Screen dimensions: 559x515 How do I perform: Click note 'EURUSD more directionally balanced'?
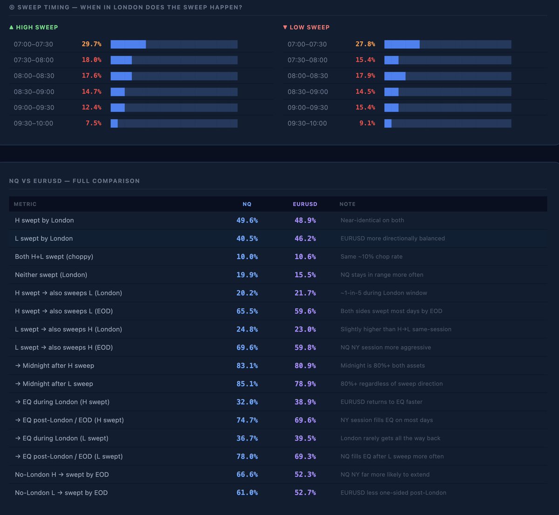[x=393, y=239]
